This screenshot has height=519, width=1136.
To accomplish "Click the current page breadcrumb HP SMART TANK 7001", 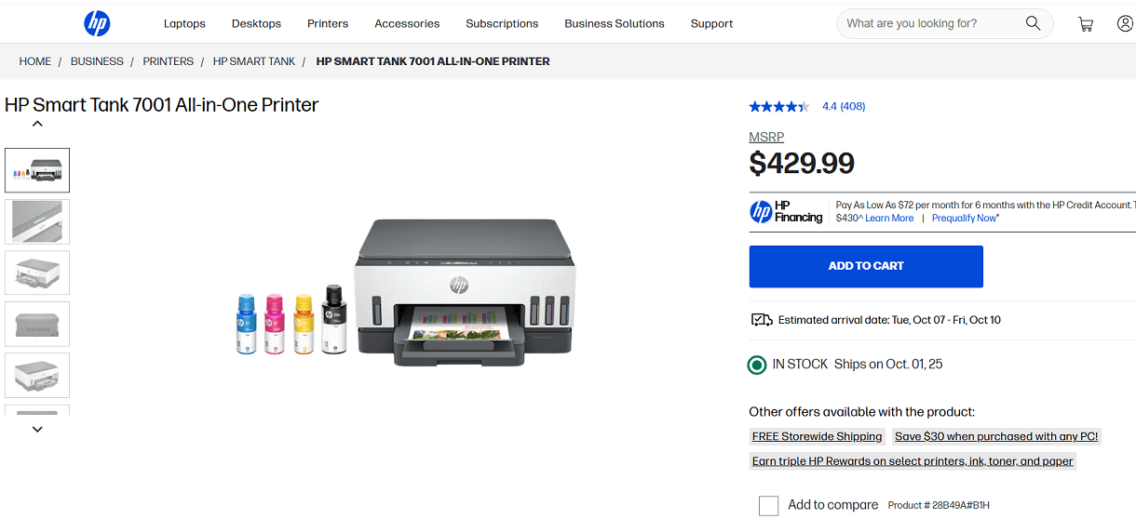I will point(433,61).
